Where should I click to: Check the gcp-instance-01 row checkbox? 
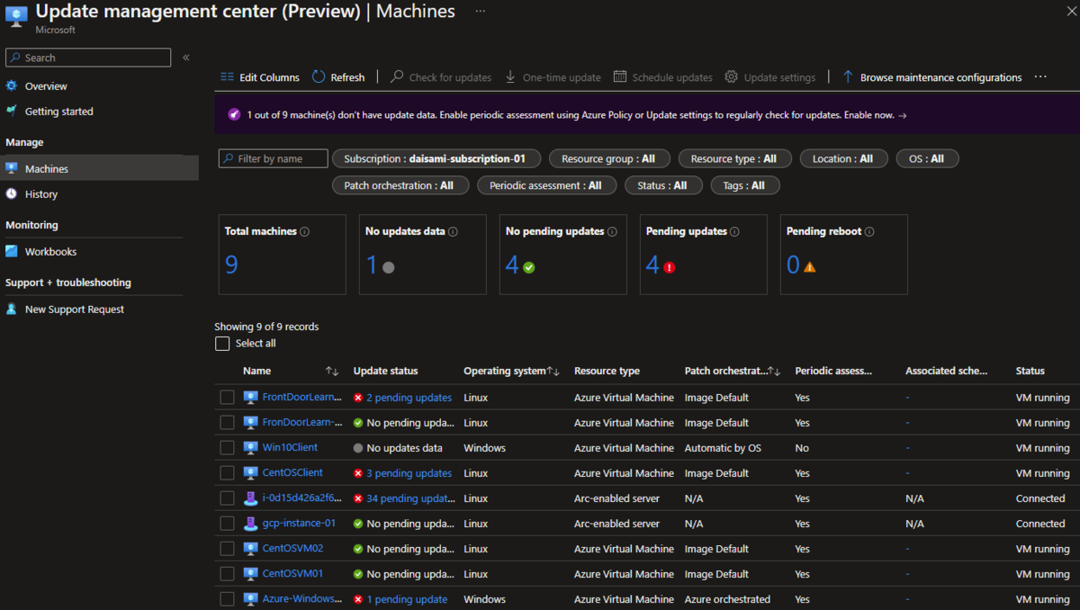227,524
